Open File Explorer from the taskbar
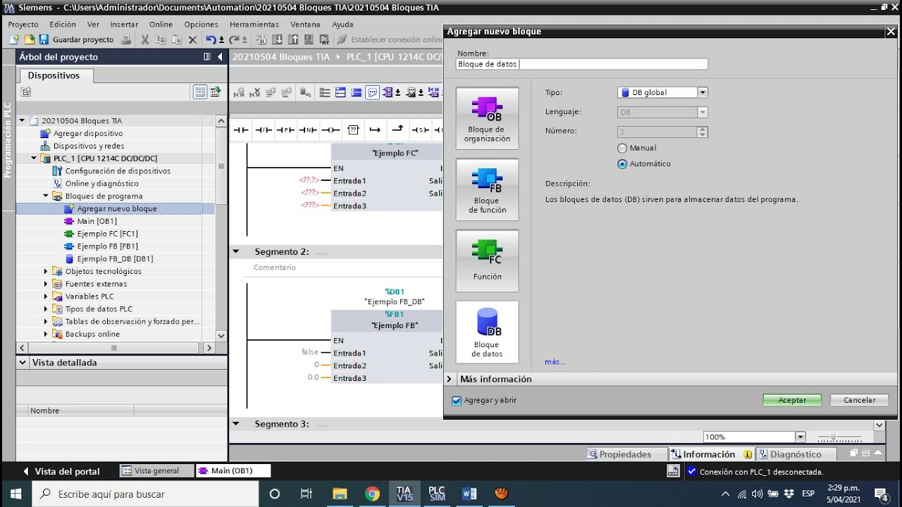902x507 pixels. [340, 494]
